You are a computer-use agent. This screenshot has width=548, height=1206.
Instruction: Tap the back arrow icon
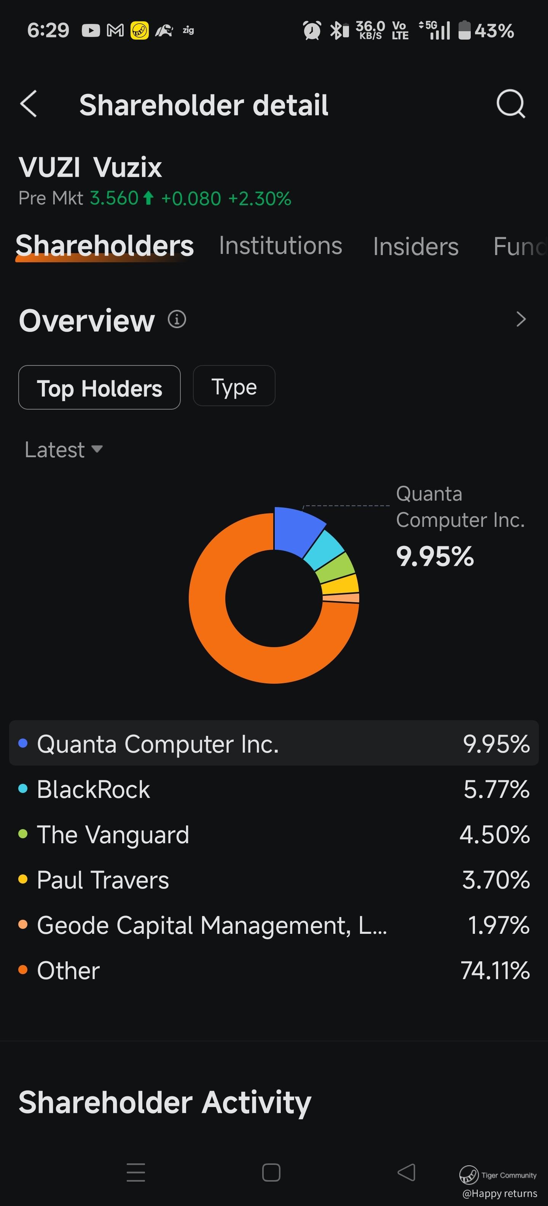[x=29, y=104]
